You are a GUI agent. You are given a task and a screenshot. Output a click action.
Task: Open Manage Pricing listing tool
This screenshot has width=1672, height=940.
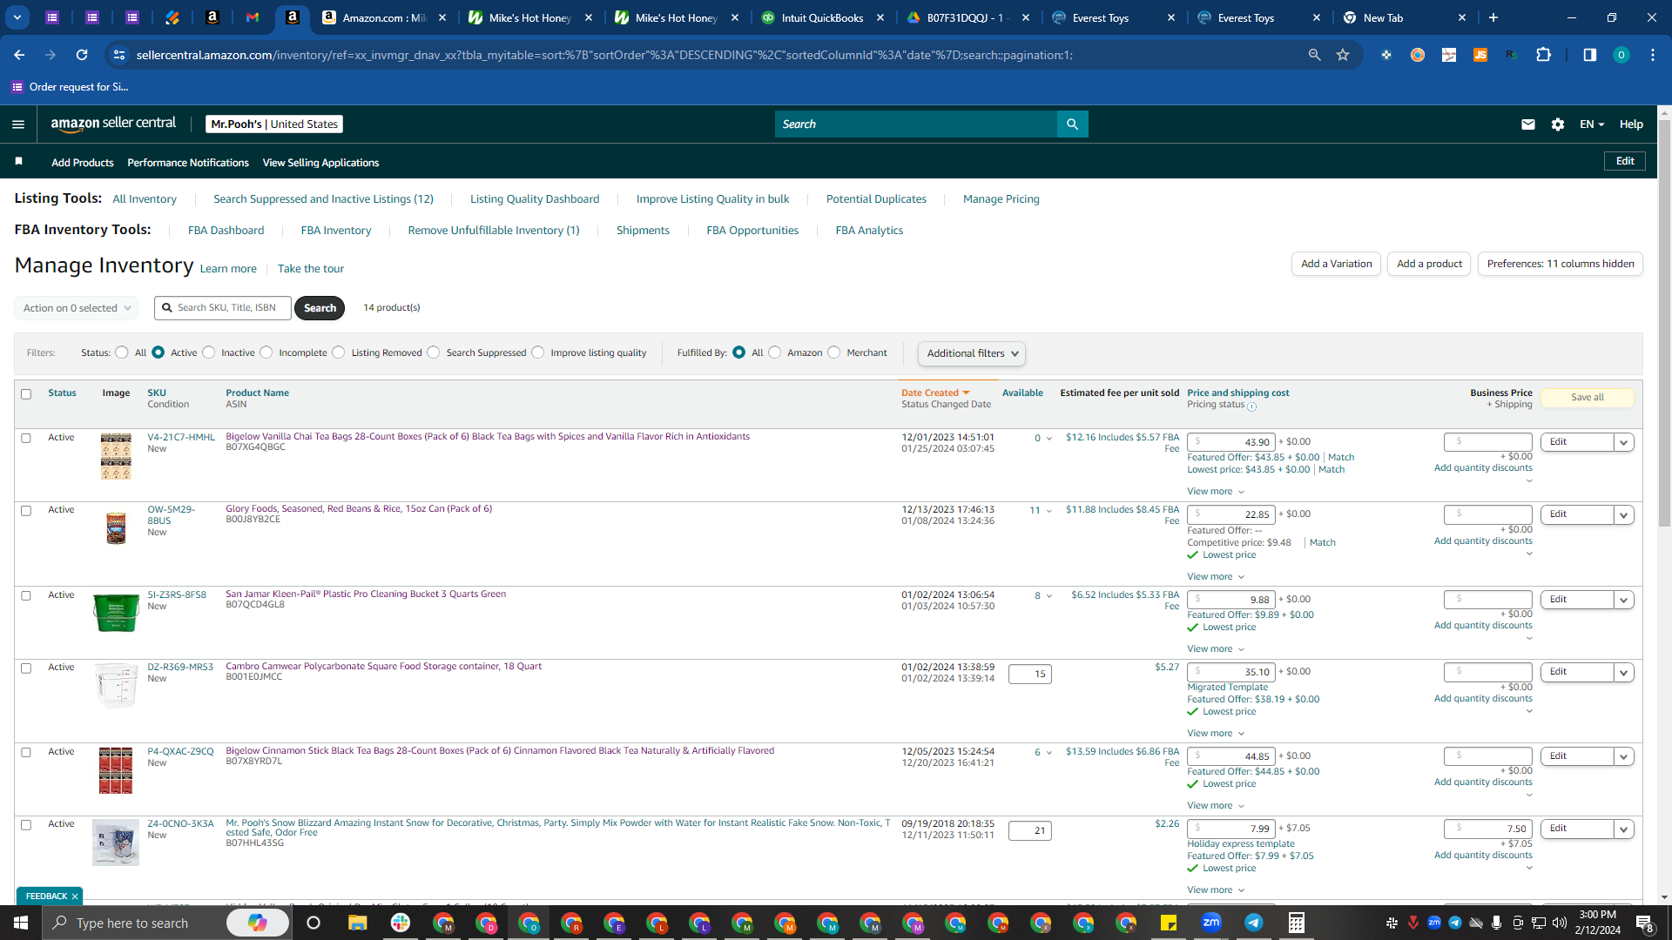tap(1001, 199)
